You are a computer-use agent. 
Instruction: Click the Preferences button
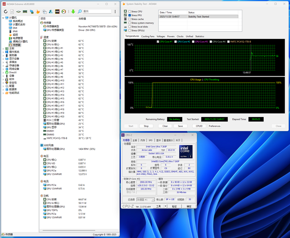pos(215,126)
